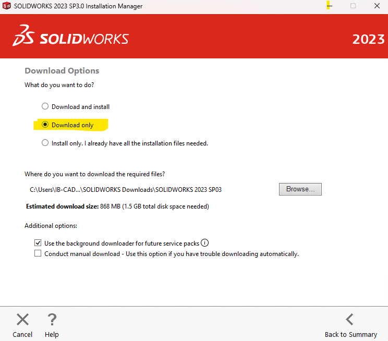The width and height of the screenshot is (388, 341).
Task: Click the Cancel text label
Action: [22, 334]
